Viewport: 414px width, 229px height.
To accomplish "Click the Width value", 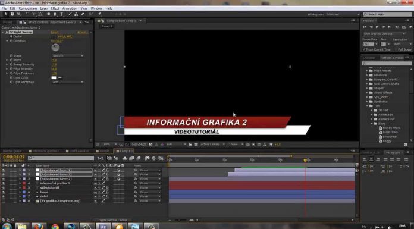I will (54, 60).
